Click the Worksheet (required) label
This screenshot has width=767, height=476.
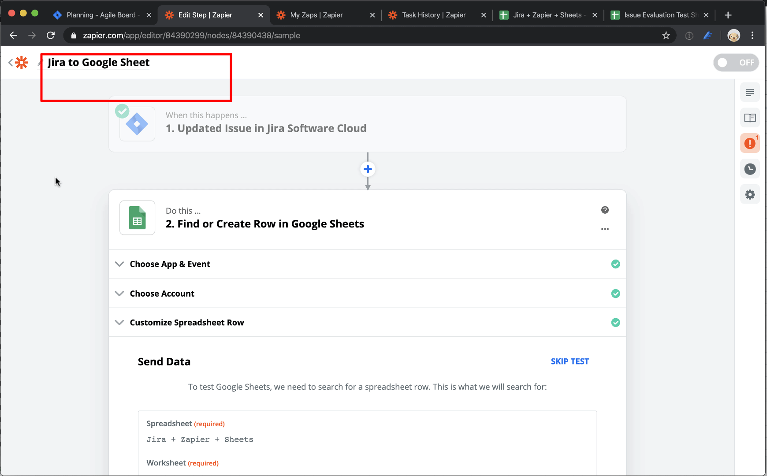pos(182,463)
